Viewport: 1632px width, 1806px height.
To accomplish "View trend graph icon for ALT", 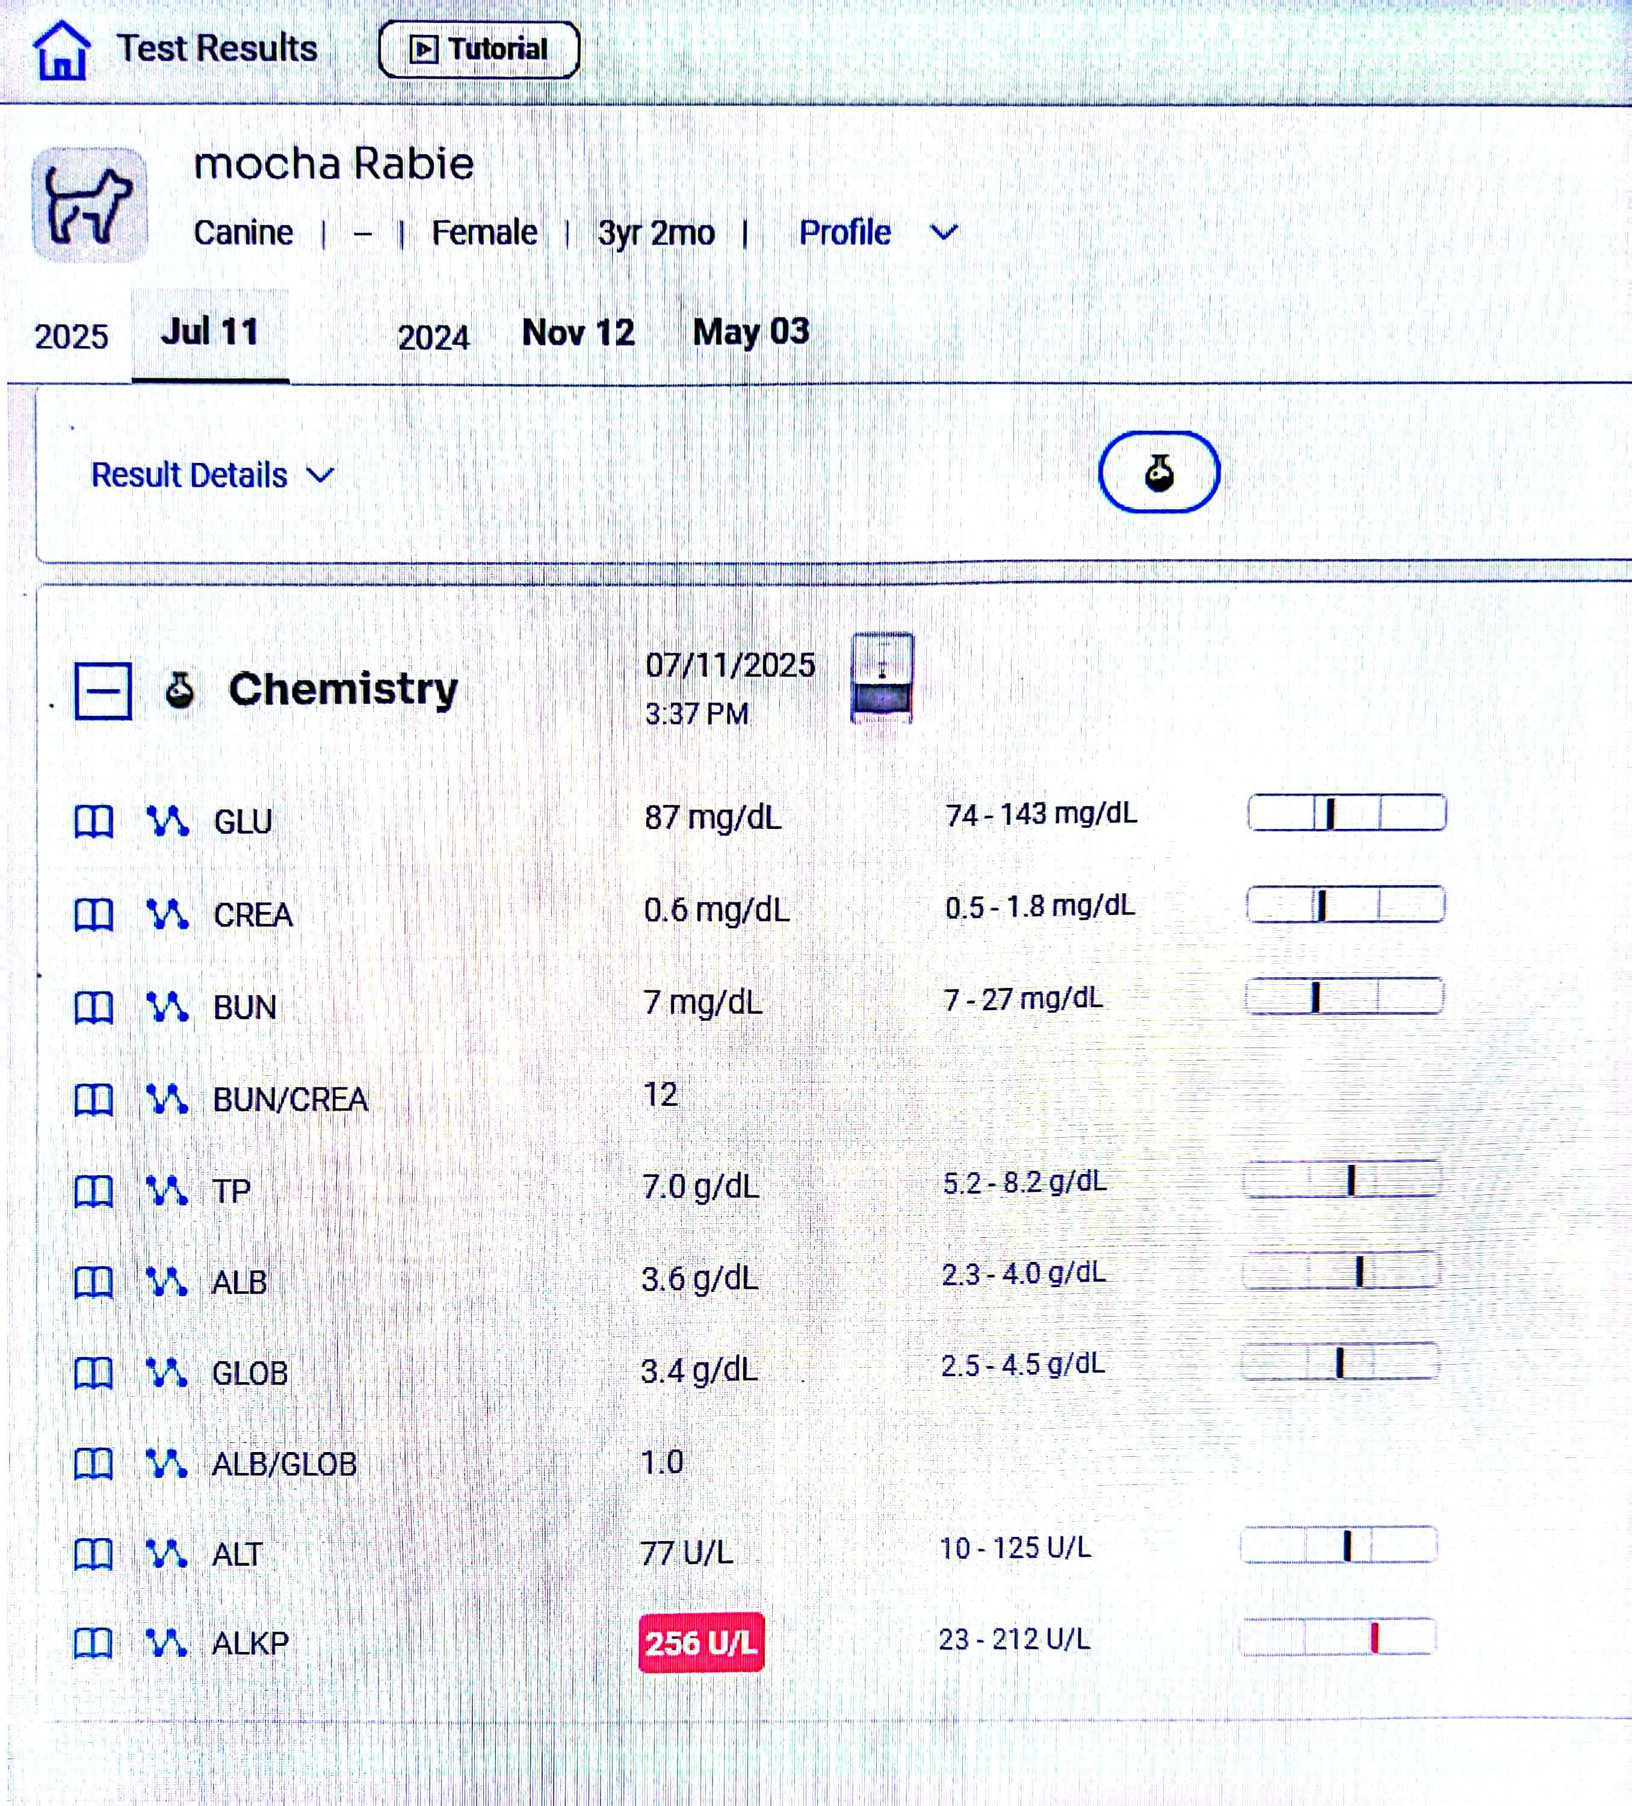I will tap(167, 1553).
